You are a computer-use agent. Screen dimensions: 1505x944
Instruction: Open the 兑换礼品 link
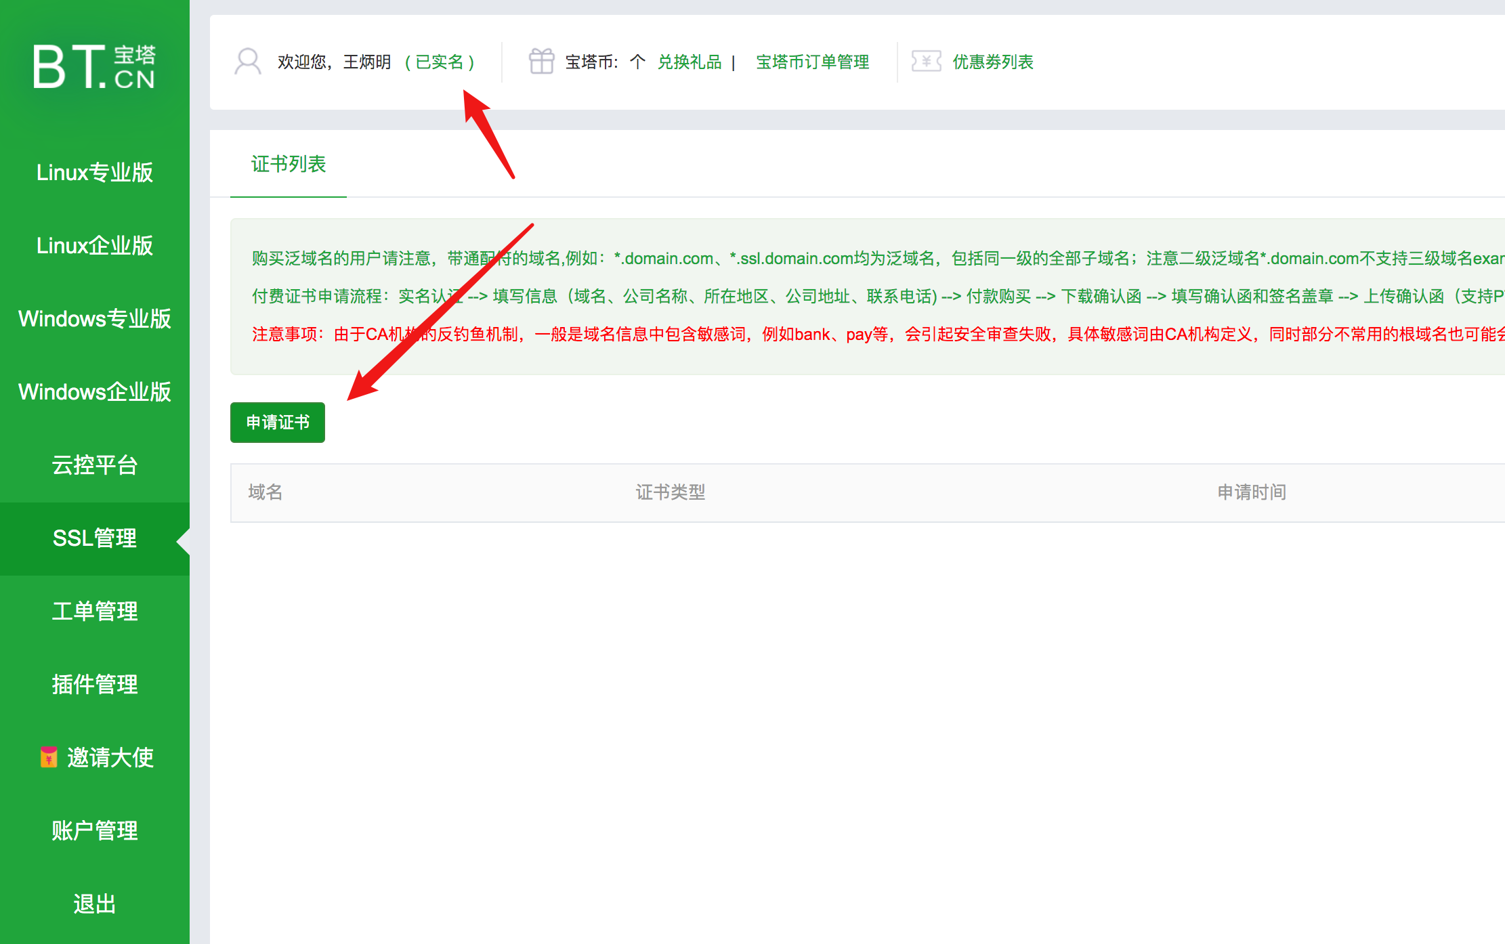[x=690, y=62]
